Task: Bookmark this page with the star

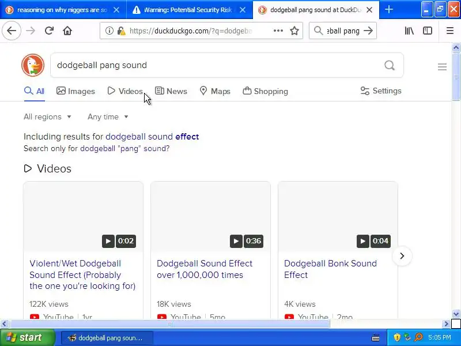Action: pyautogui.click(x=294, y=31)
